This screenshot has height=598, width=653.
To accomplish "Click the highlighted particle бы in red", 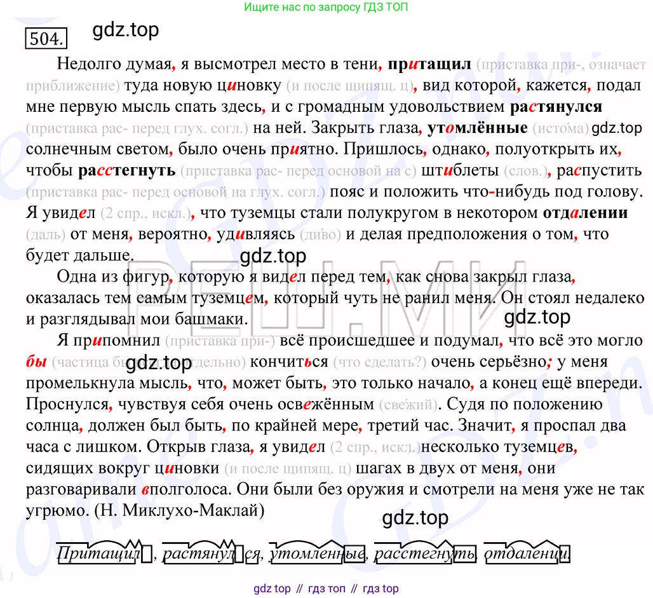I will tap(36, 362).
